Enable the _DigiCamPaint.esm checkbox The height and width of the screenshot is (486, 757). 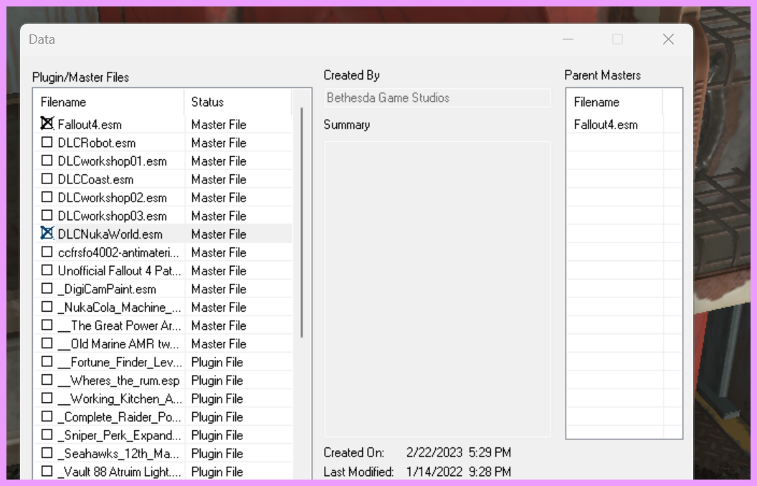click(x=47, y=289)
